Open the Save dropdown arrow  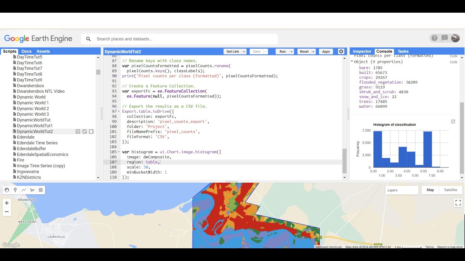pyautogui.click(x=266, y=52)
